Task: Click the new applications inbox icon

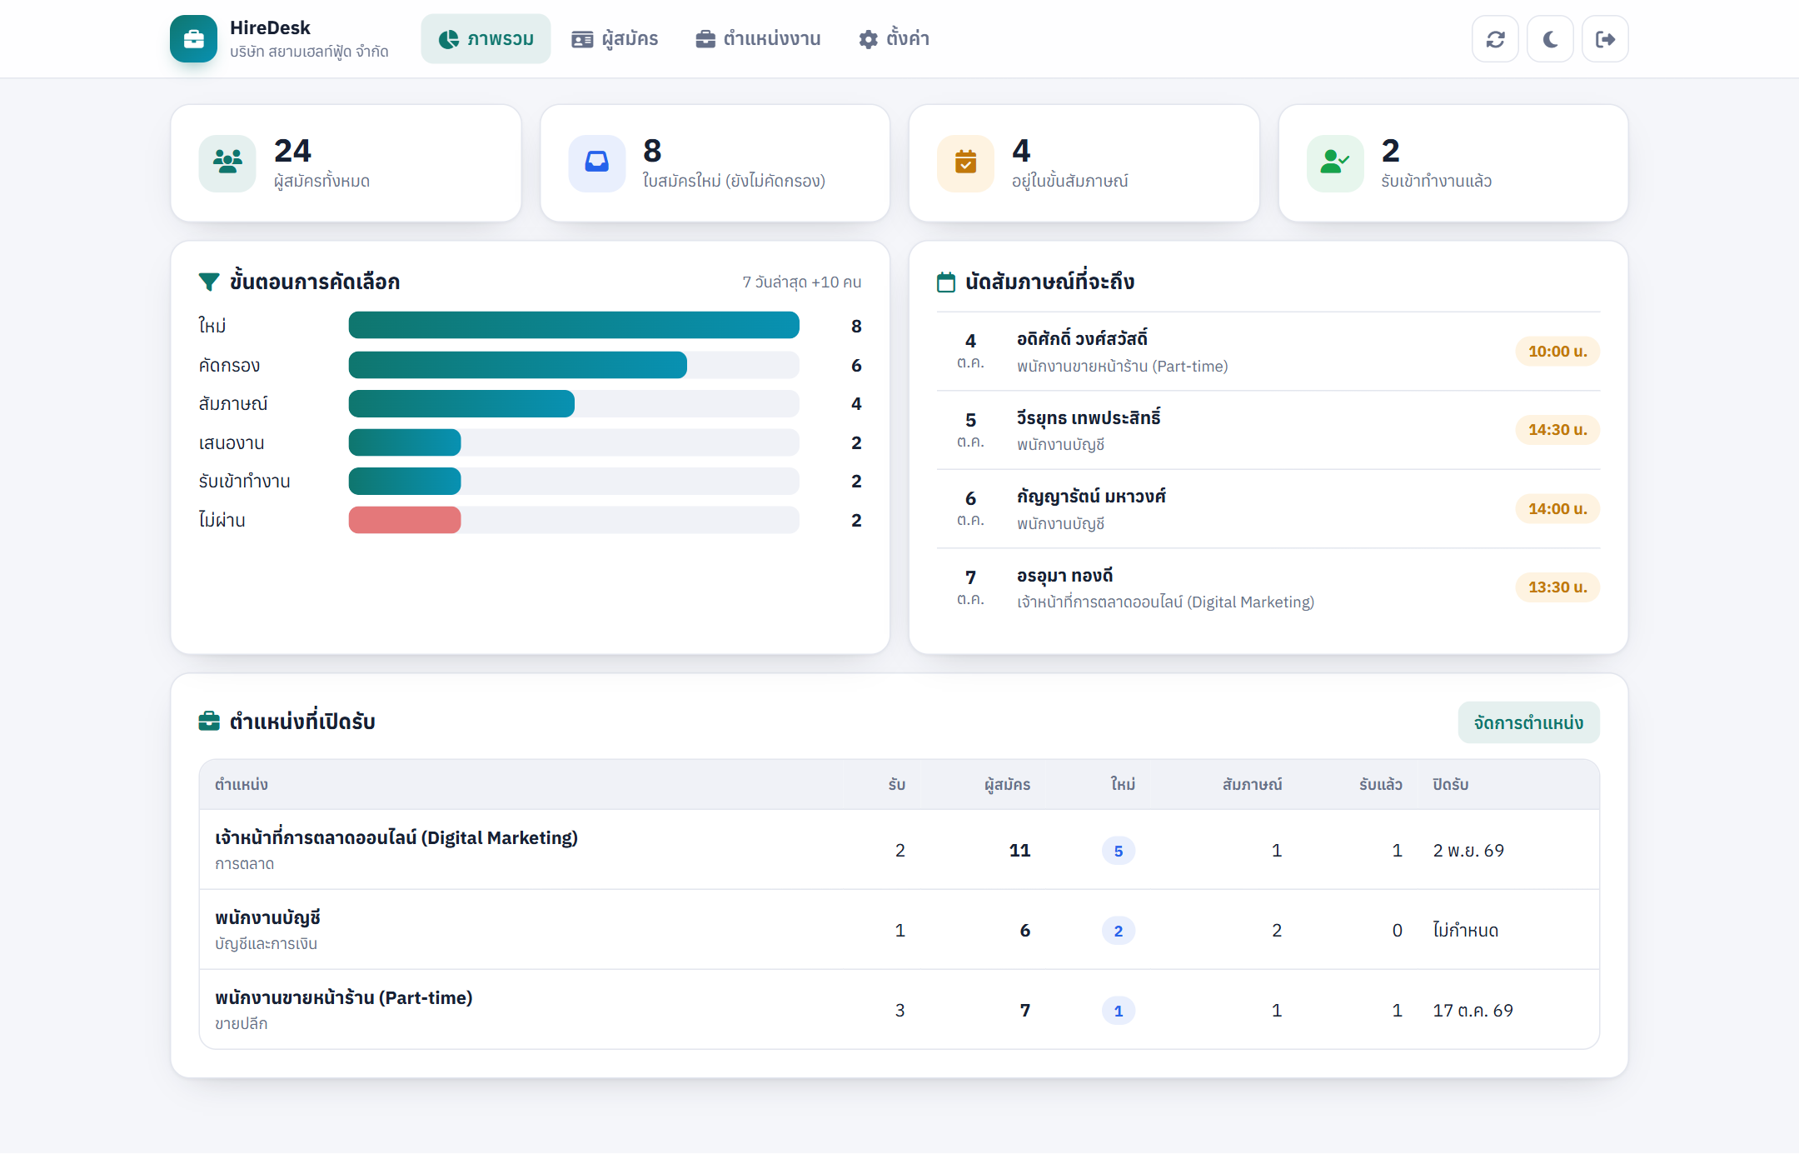Action: click(597, 163)
